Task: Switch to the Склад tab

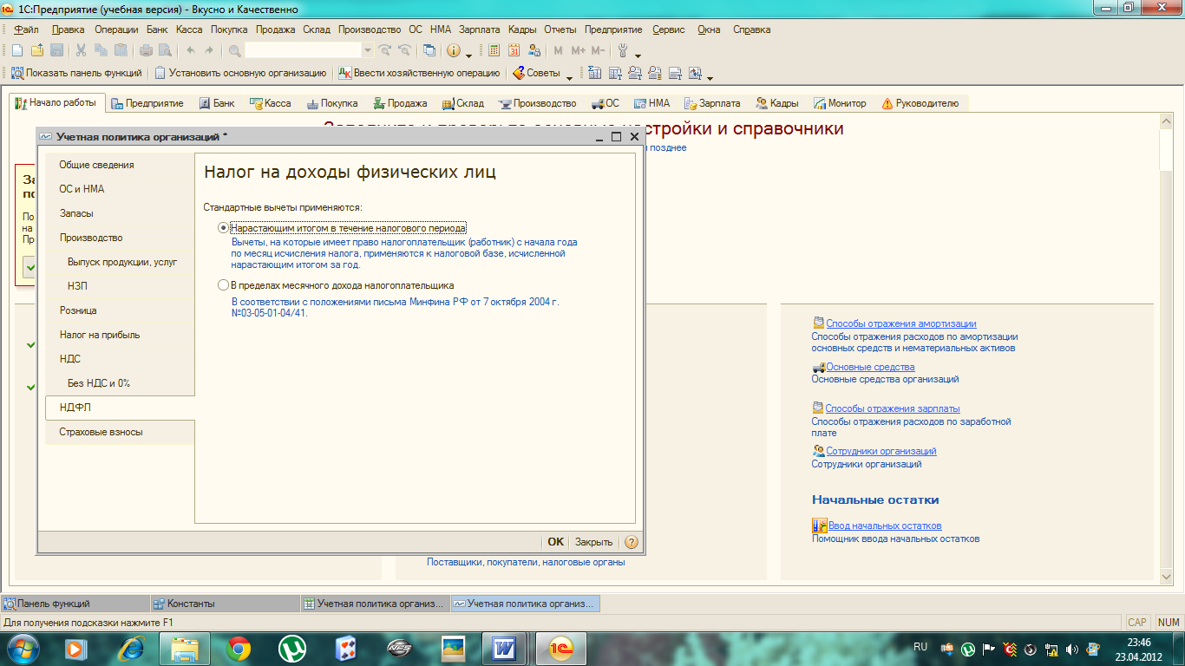Action: click(462, 103)
